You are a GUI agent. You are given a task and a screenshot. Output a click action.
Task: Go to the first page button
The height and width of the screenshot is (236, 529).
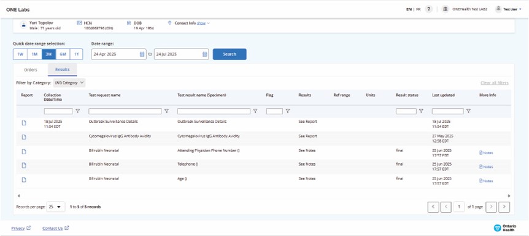pos(433,207)
